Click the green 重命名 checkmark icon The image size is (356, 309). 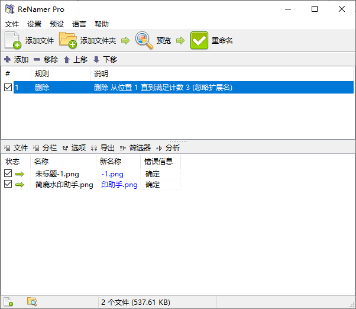[199, 40]
